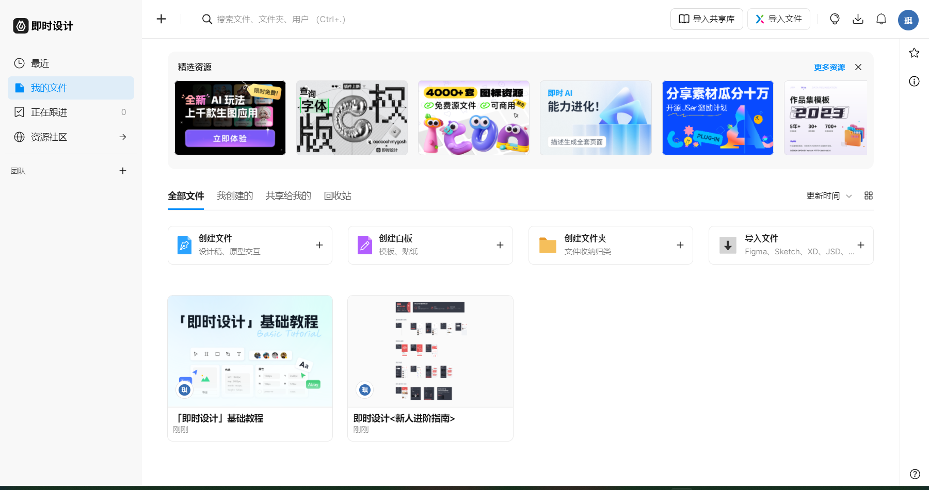Open 最近 in sidebar
Screen dimensions: 929x490
click(71, 63)
